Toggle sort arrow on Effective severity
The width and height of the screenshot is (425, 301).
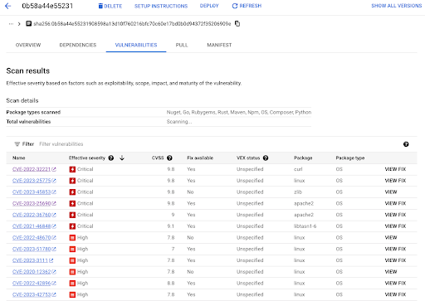[x=122, y=158]
